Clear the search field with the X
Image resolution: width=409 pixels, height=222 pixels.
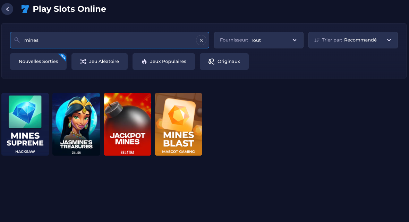pyautogui.click(x=201, y=40)
